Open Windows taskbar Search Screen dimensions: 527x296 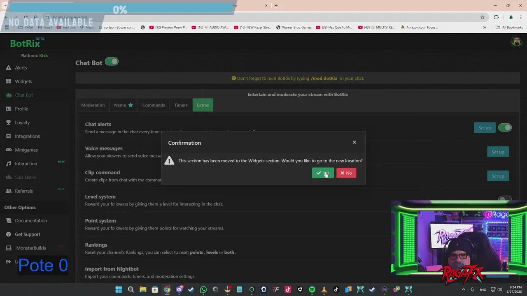131,289
